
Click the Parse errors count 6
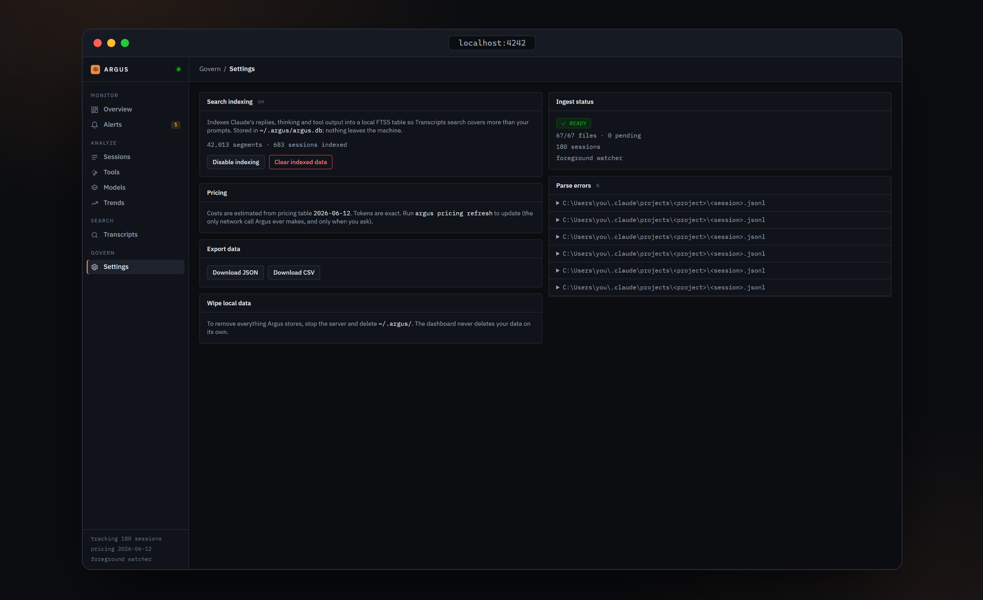(598, 186)
